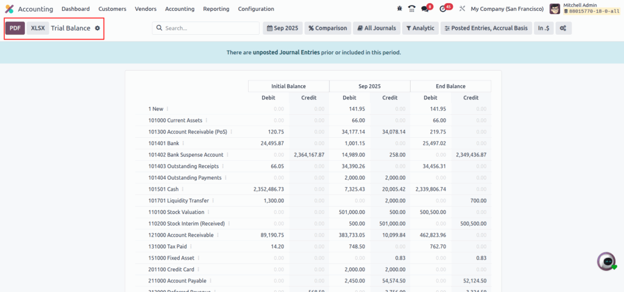Screen dimensions: 624x292
Task: Open the Reporting menu
Action: (216, 9)
